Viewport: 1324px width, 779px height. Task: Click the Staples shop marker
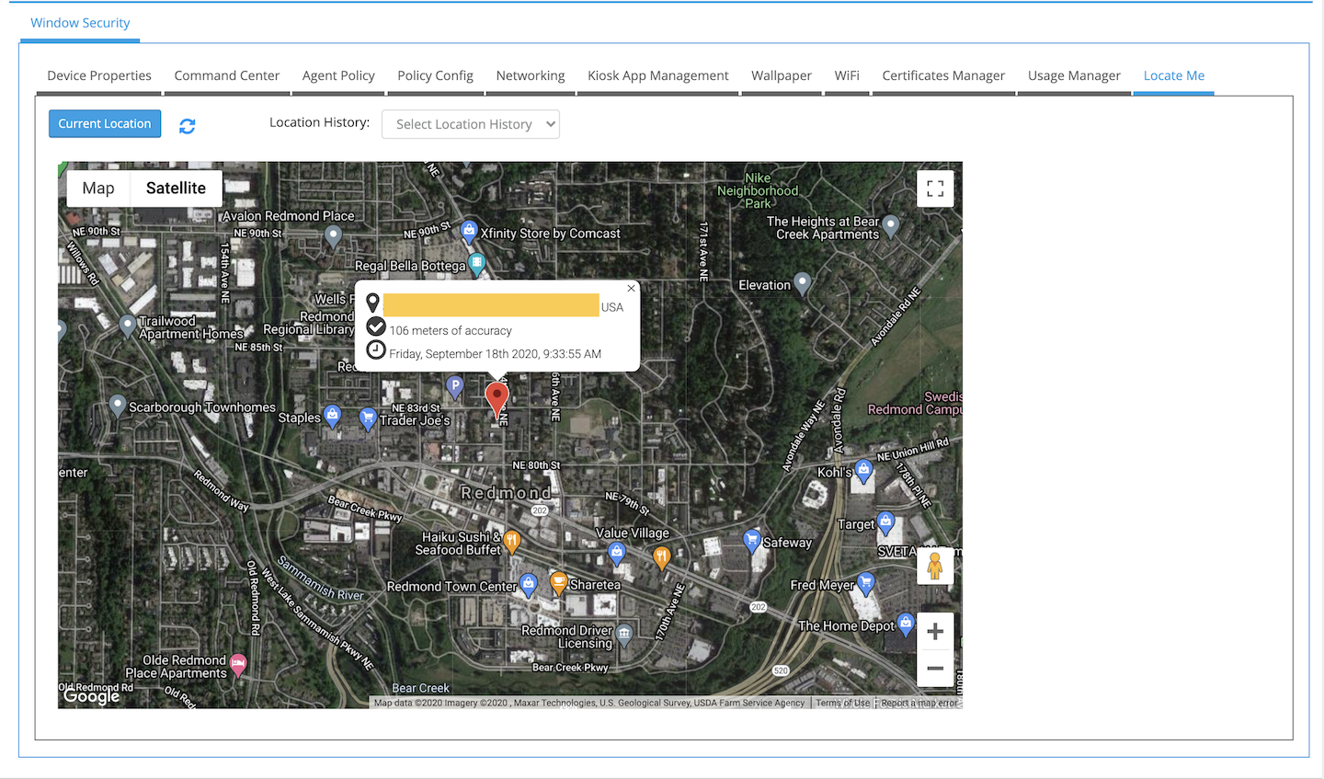(332, 416)
